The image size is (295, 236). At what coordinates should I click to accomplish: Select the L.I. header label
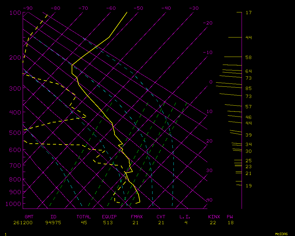click(185, 217)
